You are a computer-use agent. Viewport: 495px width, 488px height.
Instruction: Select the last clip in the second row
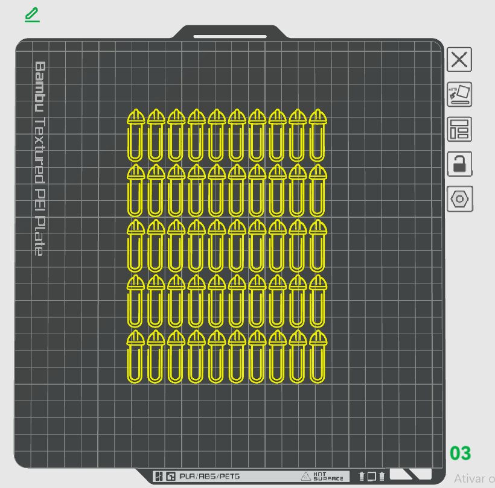tap(318, 191)
